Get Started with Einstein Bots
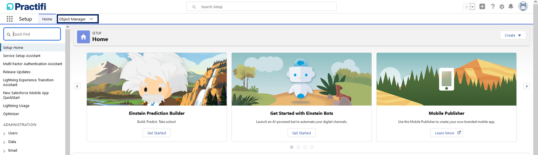The height and width of the screenshot is (155, 538). [301, 133]
